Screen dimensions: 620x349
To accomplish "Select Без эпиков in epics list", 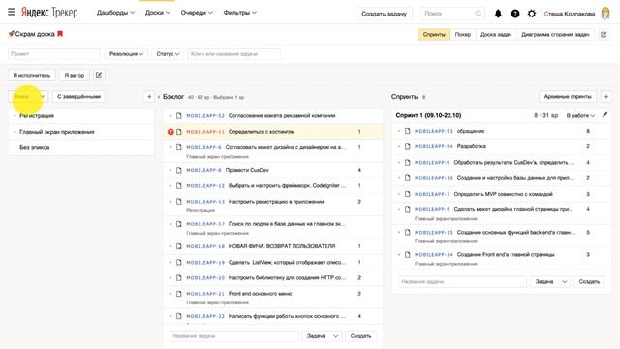I will pyautogui.click(x=35, y=147).
